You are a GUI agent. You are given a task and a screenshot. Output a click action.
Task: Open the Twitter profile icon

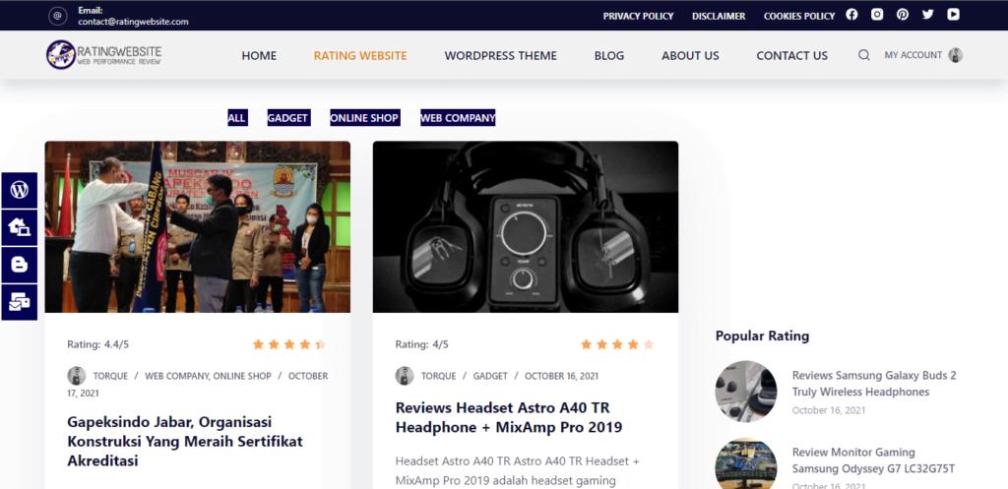pos(927,14)
